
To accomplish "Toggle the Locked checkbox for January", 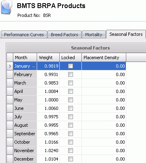I will [x=71, y=66].
